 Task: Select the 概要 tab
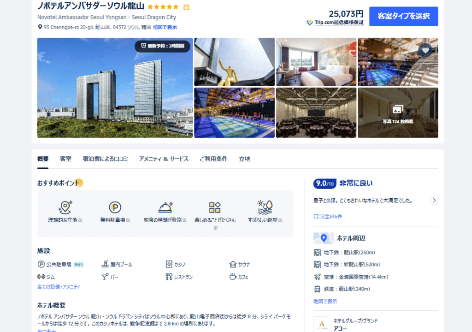43,159
